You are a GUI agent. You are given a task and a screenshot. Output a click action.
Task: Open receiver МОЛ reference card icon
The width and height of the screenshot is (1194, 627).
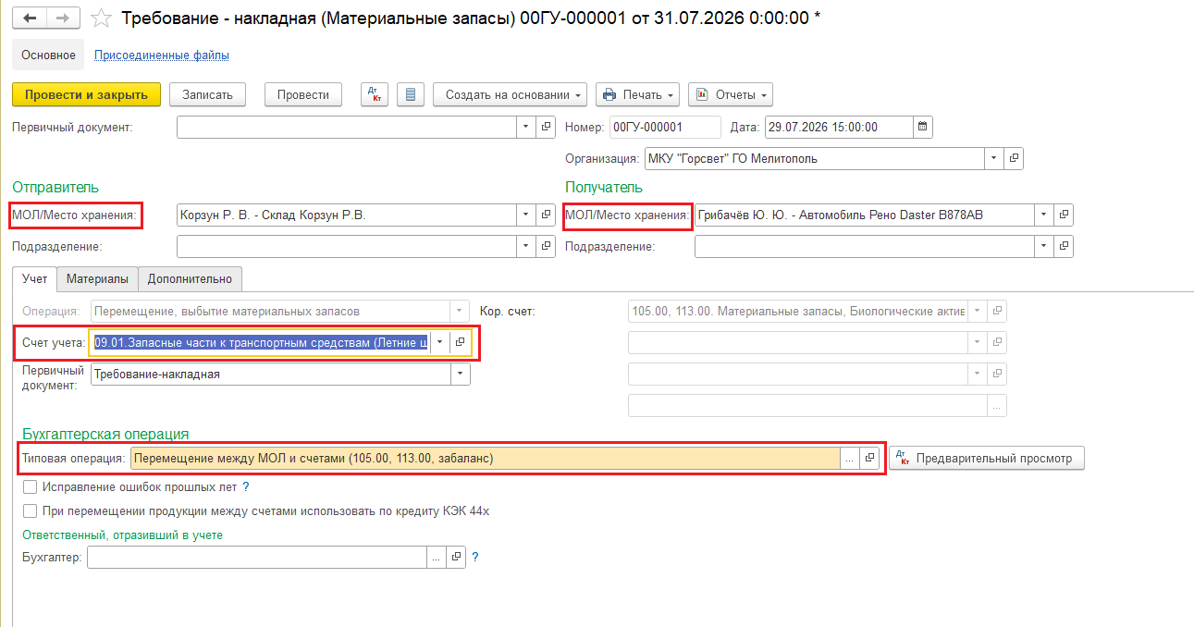pyautogui.click(x=1064, y=215)
